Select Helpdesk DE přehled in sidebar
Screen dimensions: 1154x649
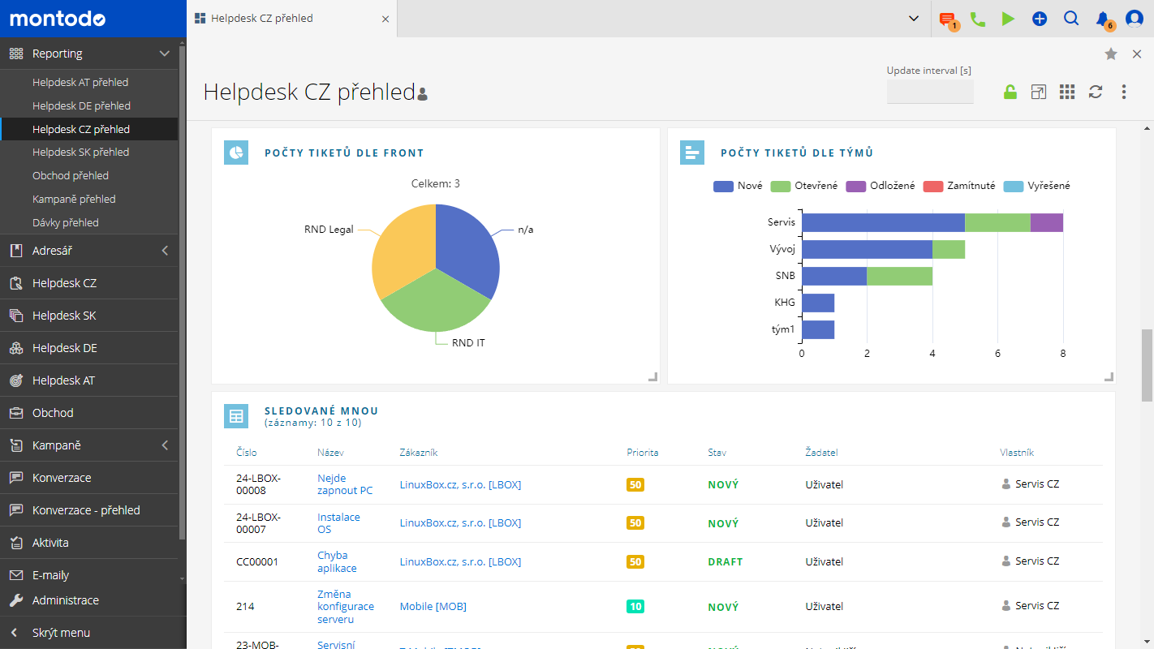[81, 105]
